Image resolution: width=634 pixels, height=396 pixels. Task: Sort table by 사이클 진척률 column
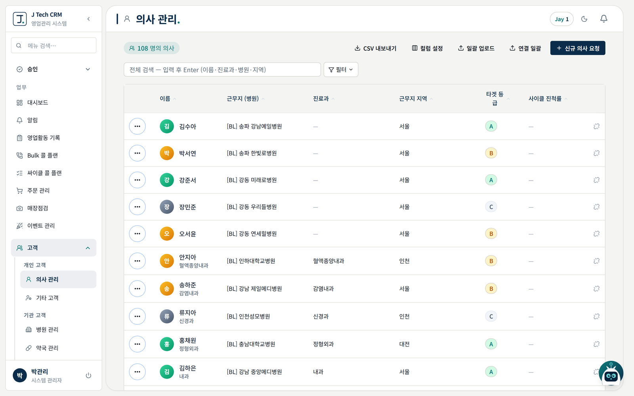tap(548, 99)
